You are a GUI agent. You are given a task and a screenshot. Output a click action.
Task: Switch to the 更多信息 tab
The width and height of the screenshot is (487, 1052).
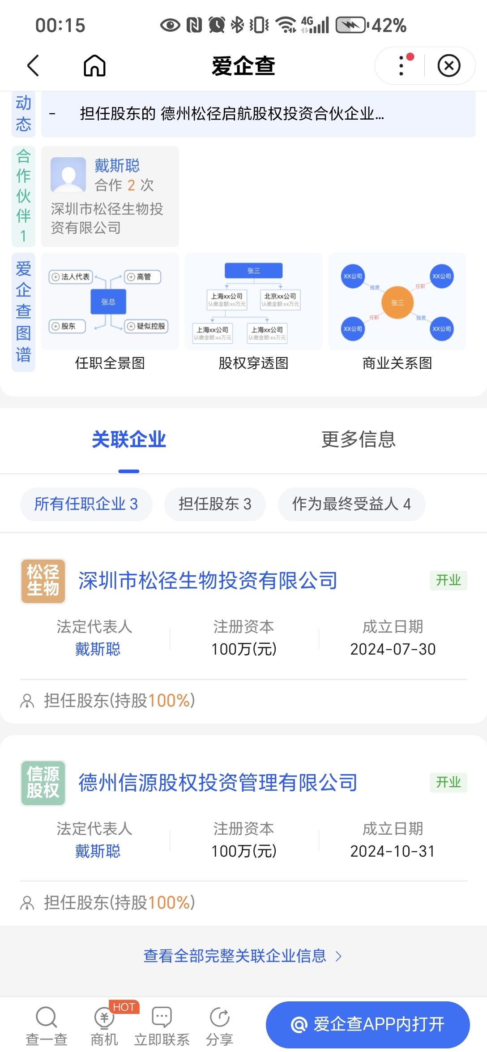(x=359, y=440)
